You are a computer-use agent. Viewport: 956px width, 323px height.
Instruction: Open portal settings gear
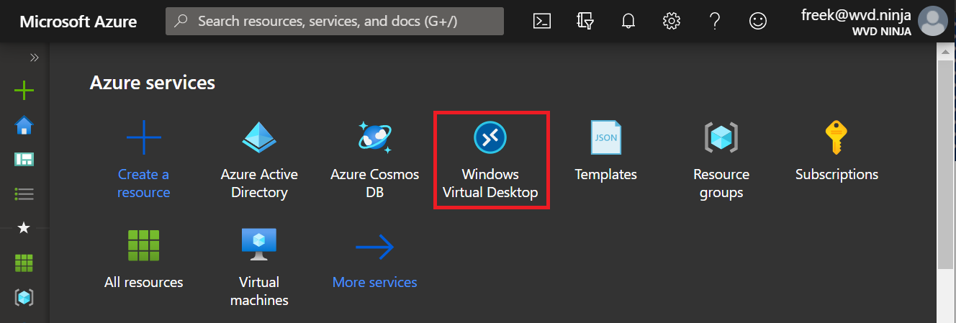coord(671,21)
